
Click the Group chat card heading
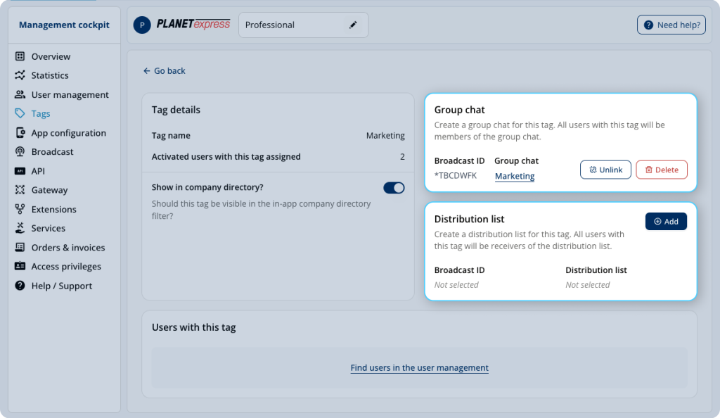point(460,110)
